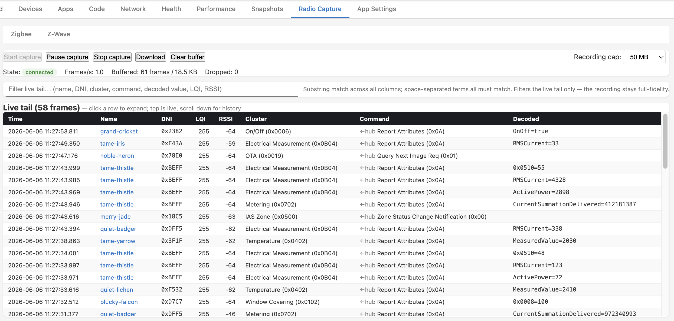Click DNI 0x78E0 cell
674x321 pixels.
172,156
